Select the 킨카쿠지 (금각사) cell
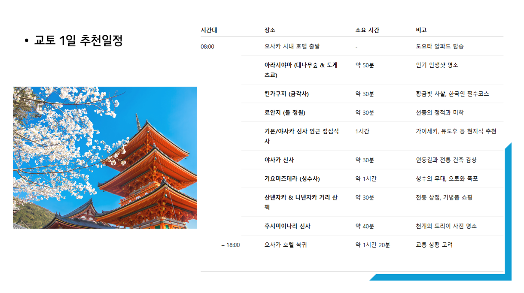This screenshot has width=524, height=293. (x=286, y=94)
